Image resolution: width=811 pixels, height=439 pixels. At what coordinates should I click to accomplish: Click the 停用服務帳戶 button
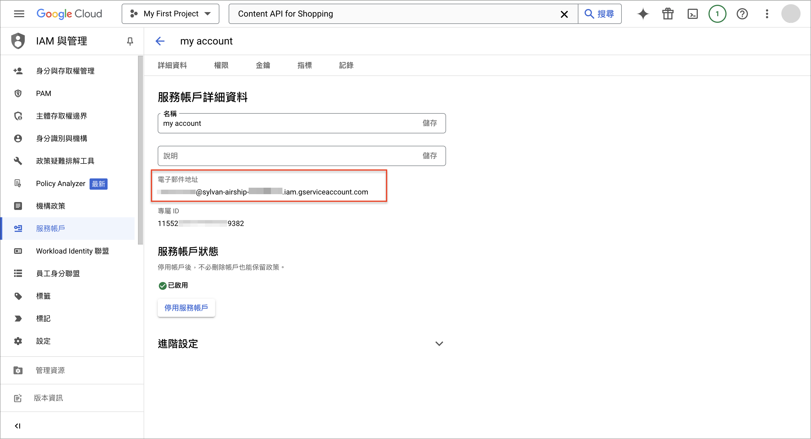[186, 308]
